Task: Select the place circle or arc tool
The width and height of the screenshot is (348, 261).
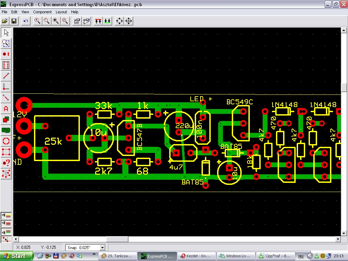Action: coord(6,141)
